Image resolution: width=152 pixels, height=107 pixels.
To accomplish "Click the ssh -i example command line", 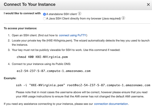I will click(x=83, y=85).
